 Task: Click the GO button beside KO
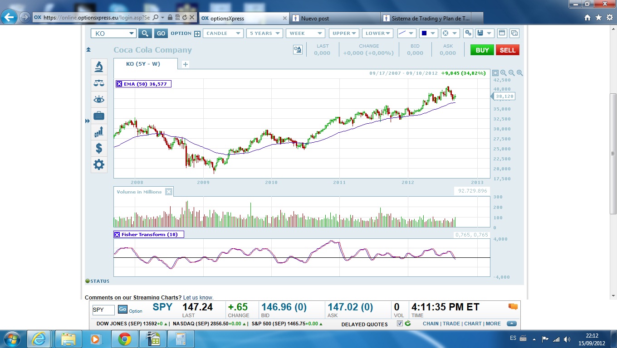[161, 33]
